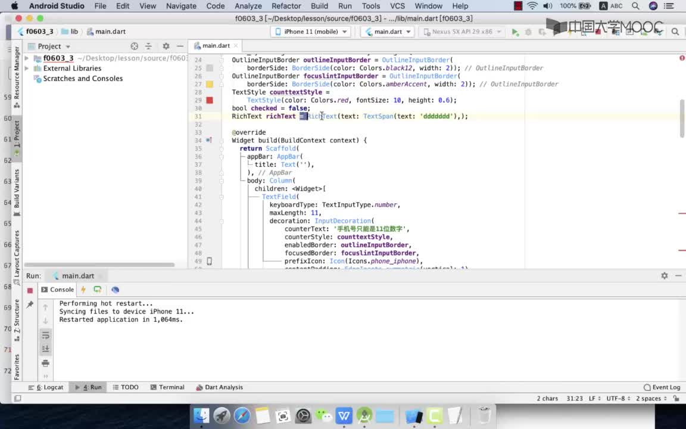The image size is (686, 429).
Task: Fold the TextField block at line 41
Action: [222, 197]
